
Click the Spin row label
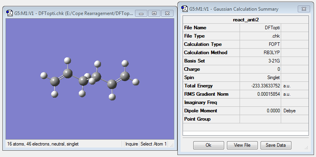coord(189,78)
